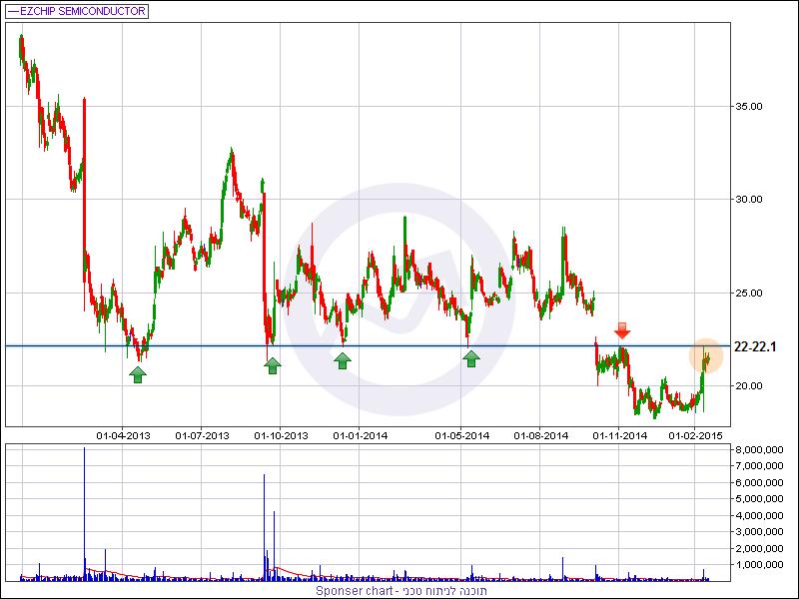Click the 35.00 price axis label
The image size is (799, 599).
tap(748, 107)
